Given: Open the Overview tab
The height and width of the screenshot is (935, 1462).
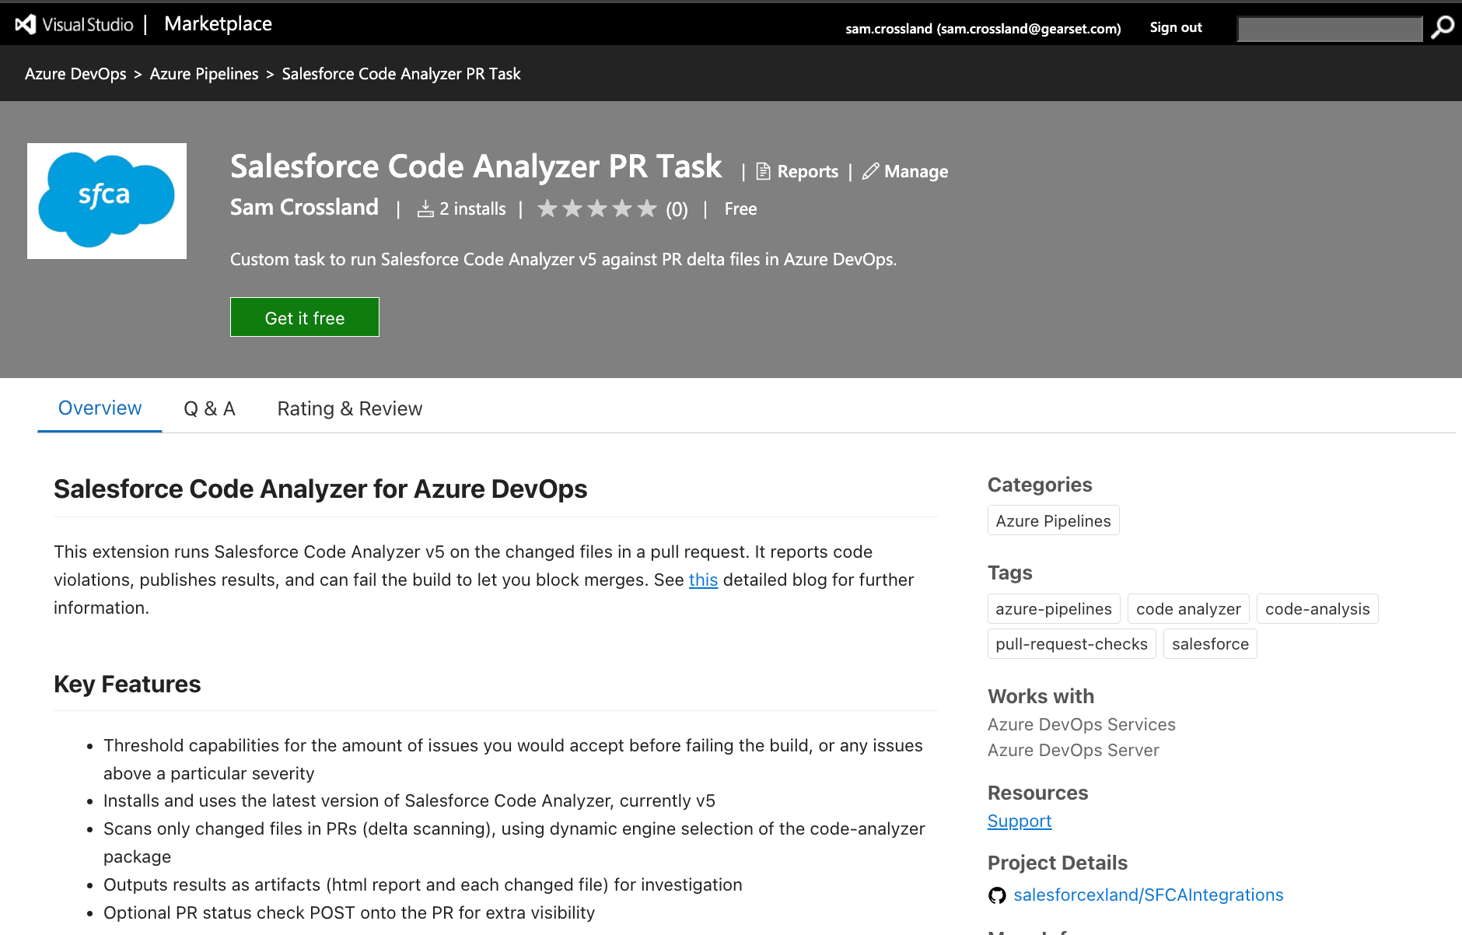Looking at the screenshot, I should coord(100,408).
